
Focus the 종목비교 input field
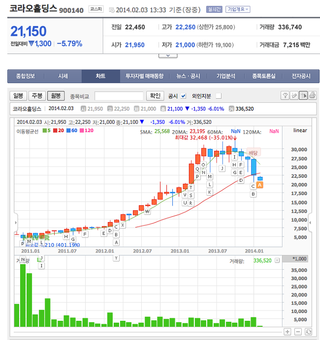pos(119,96)
